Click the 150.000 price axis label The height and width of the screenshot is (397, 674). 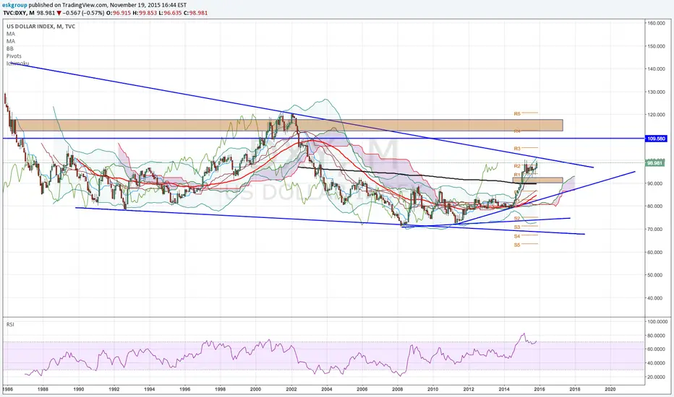coord(657,46)
